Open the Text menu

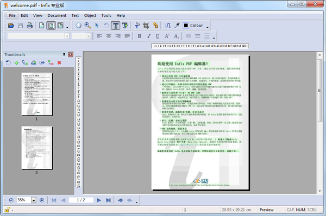(x=75, y=16)
